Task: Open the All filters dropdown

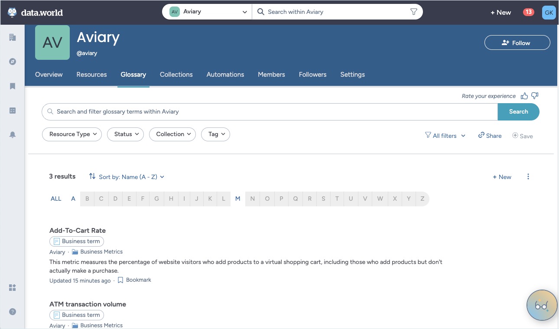Action: [445, 136]
